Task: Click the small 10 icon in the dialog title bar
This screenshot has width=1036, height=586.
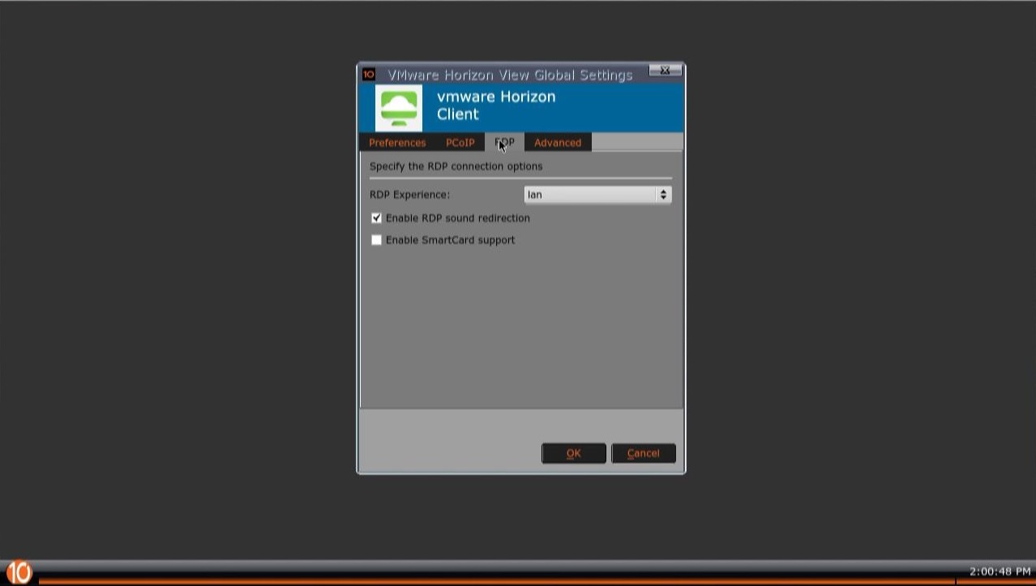Action: (x=368, y=75)
